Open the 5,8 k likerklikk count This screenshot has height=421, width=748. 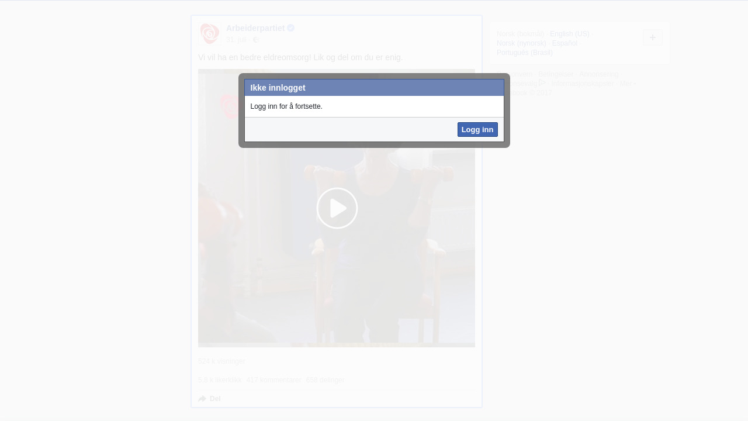pyautogui.click(x=219, y=380)
